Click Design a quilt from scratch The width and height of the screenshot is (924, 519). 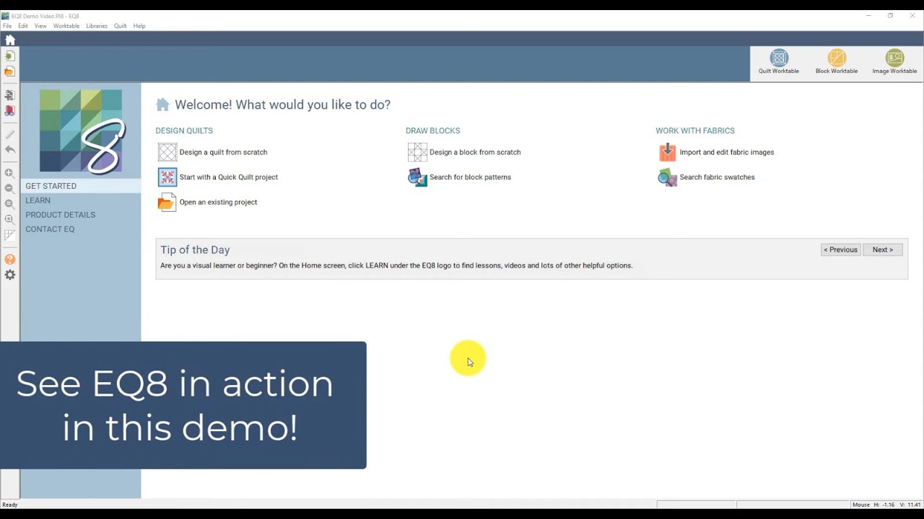coord(213,152)
